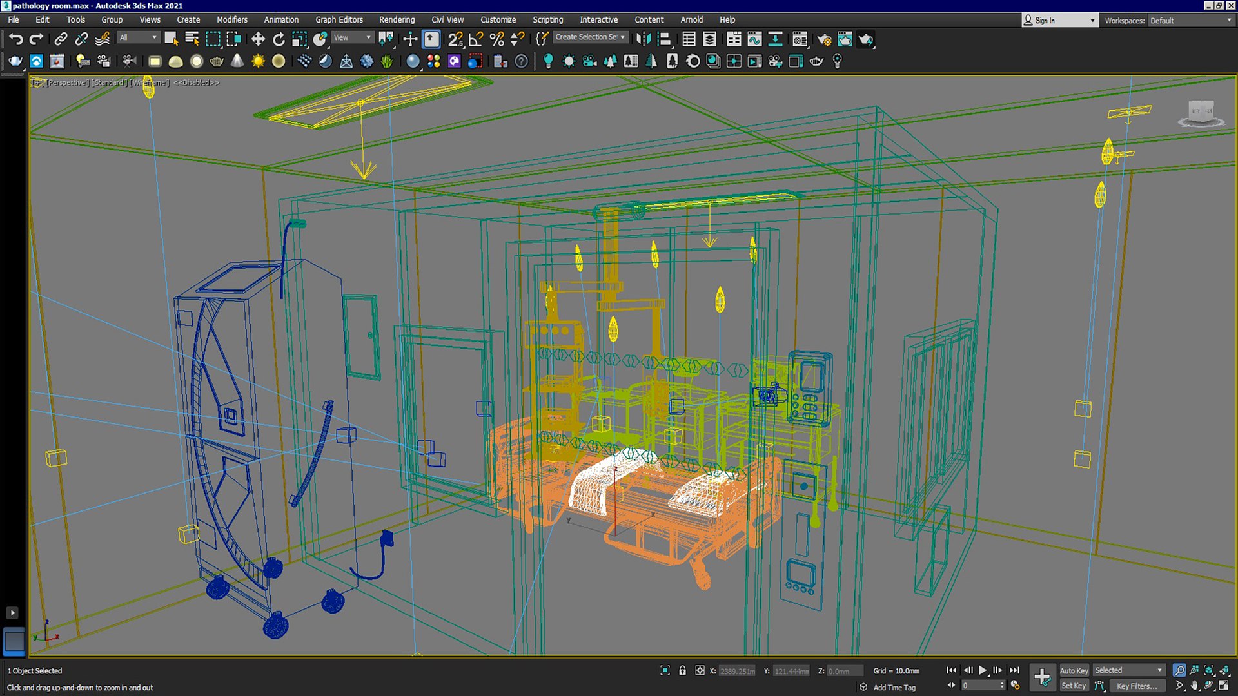Open the Arnold menu
1238x696 pixels.
(691, 20)
